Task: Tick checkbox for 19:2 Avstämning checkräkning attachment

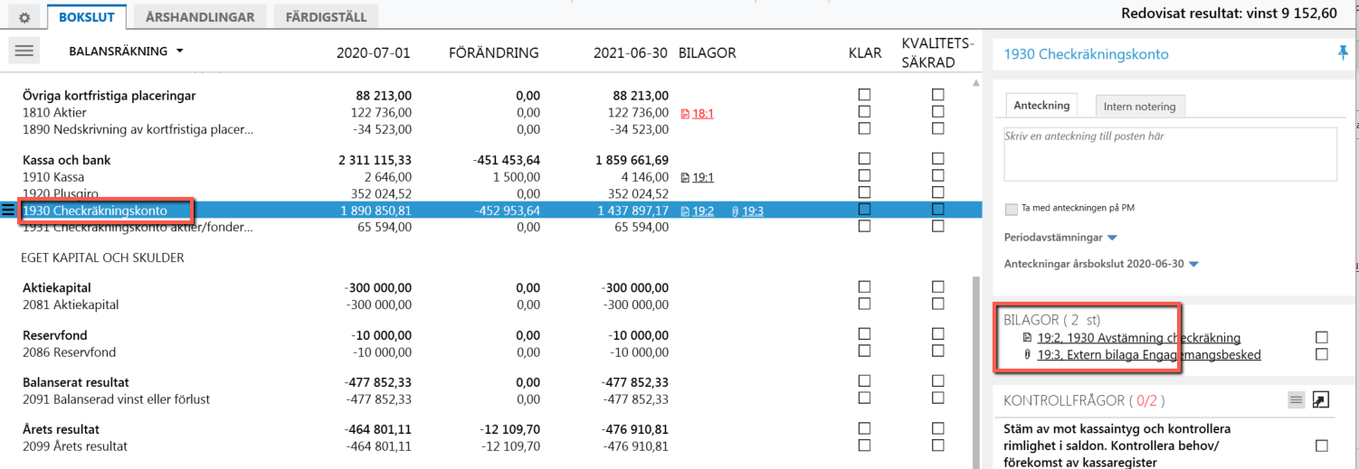Action: pyautogui.click(x=1322, y=337)
